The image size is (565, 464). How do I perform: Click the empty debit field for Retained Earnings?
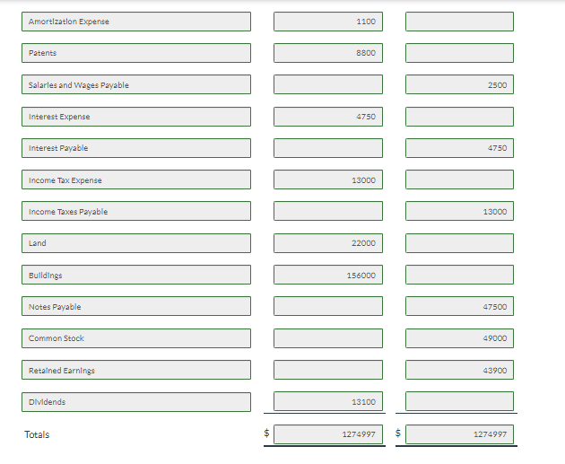tap(328, 370)
